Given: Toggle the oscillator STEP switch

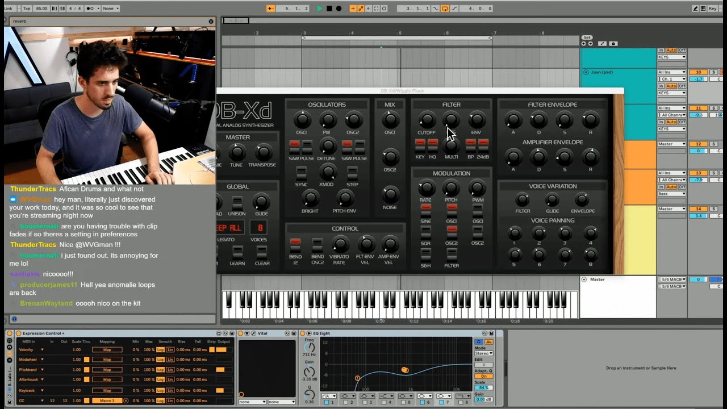Looking at the screenshot, I should (352, 173).
